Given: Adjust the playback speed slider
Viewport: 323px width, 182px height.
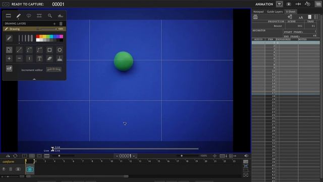Looking at the screenshot, I should click(63, 156).
